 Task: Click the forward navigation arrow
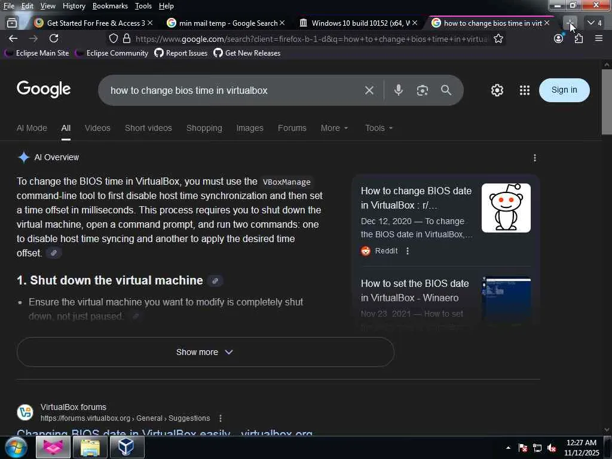tap(33, 38)
